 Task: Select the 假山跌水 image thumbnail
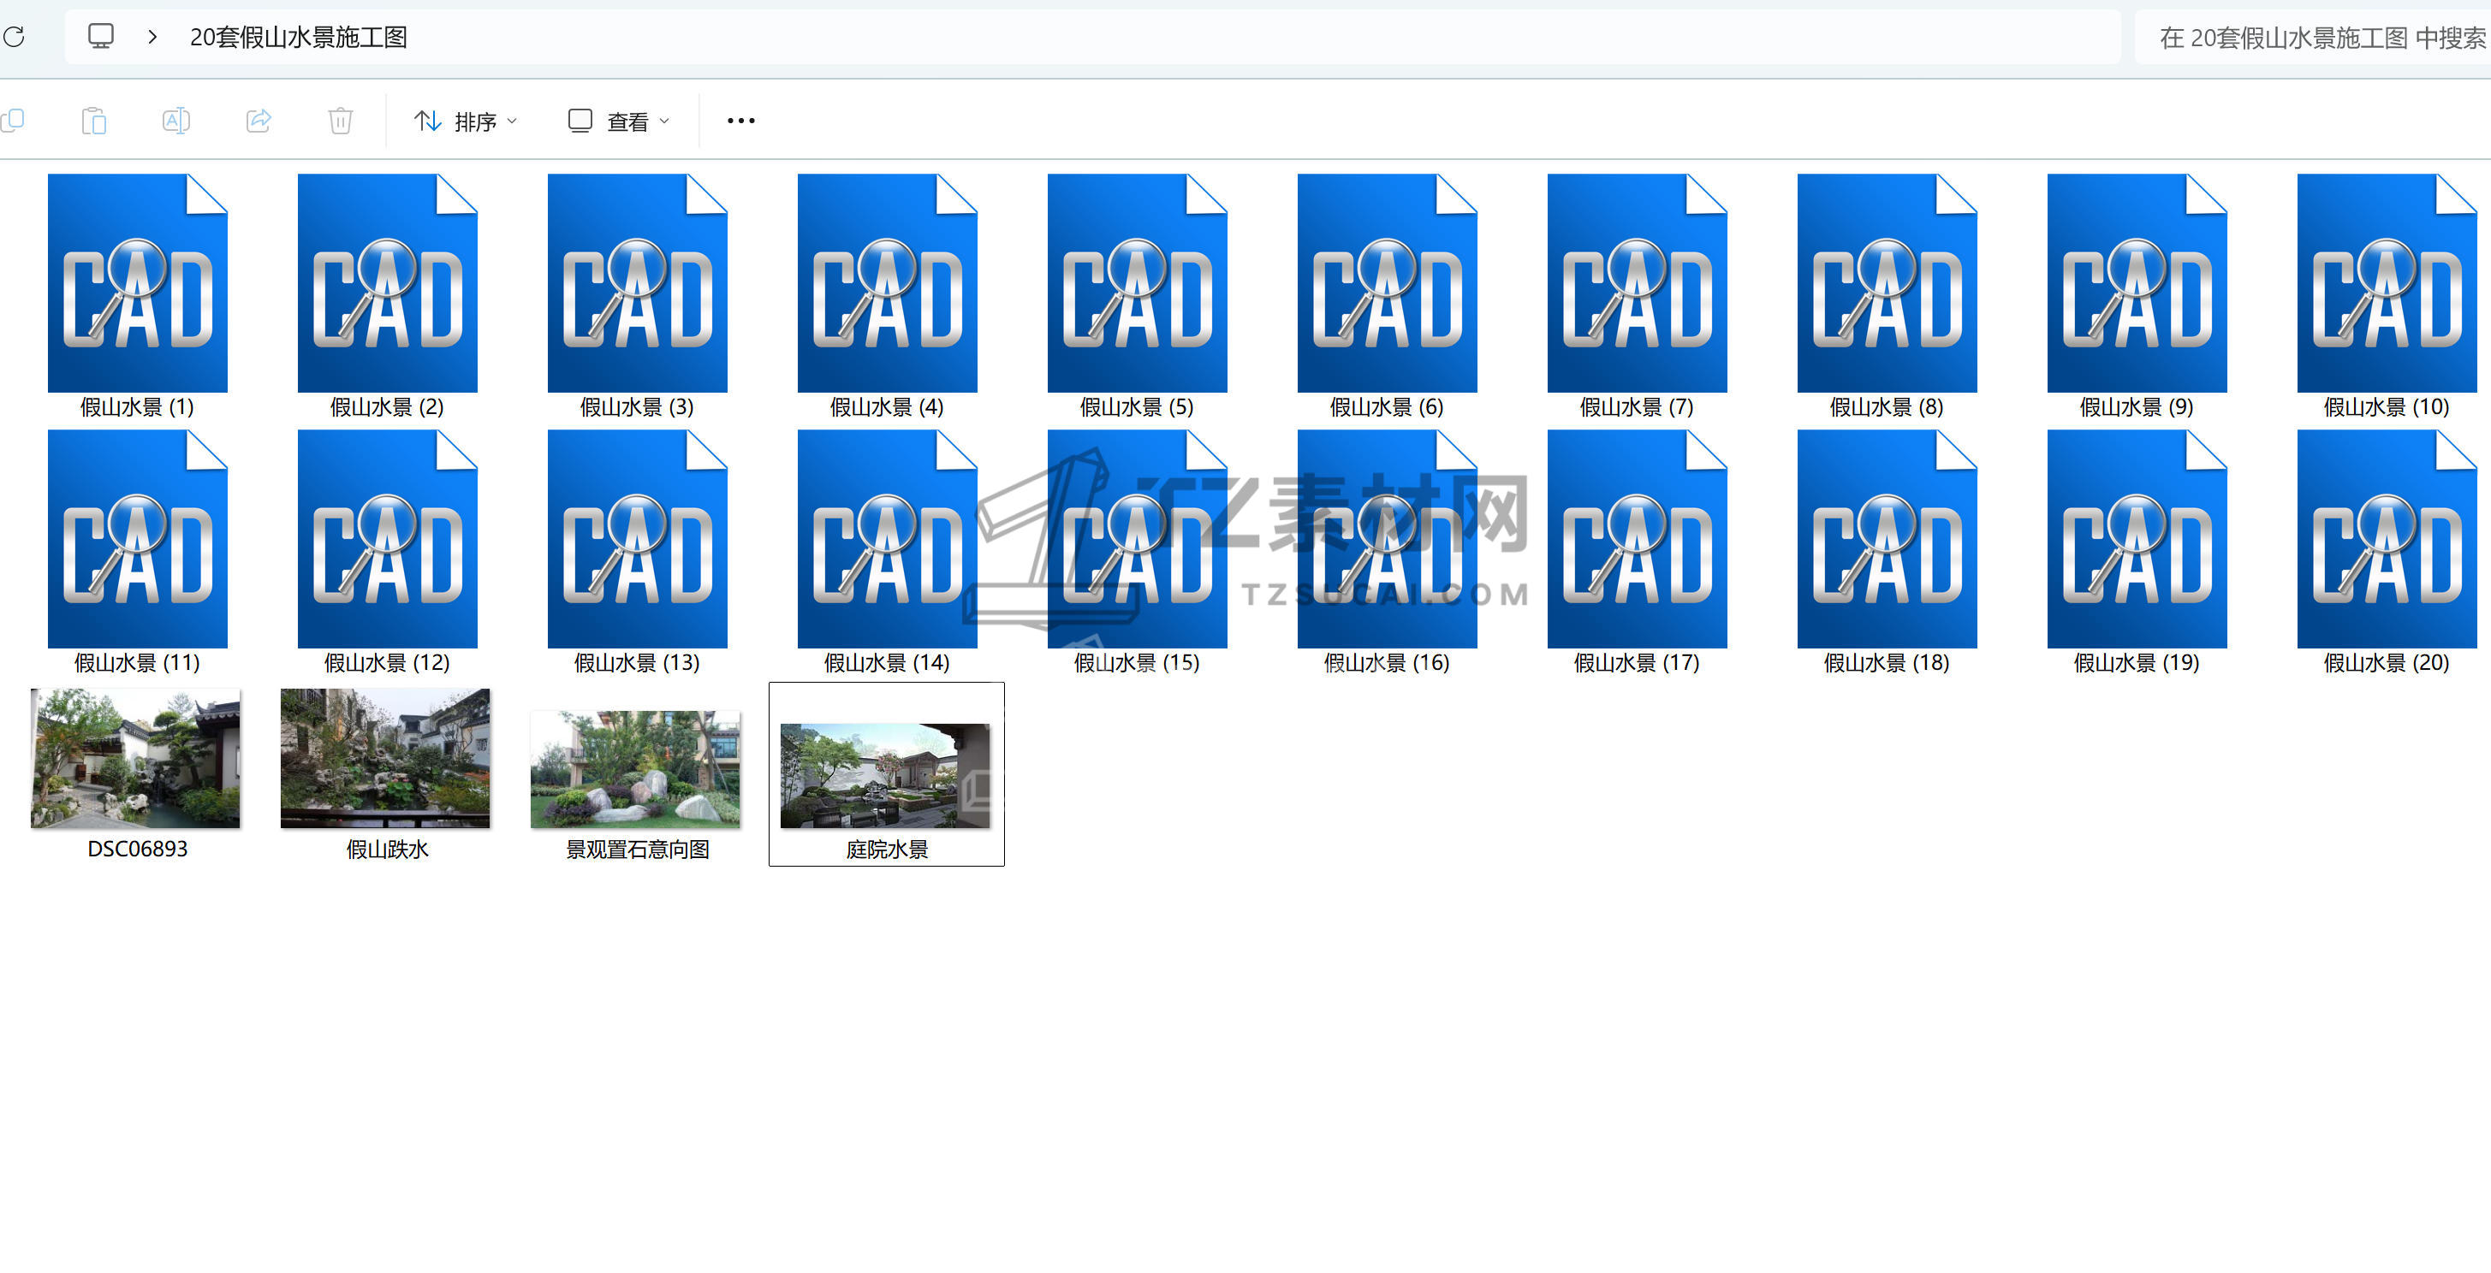(x=385, y=759)
